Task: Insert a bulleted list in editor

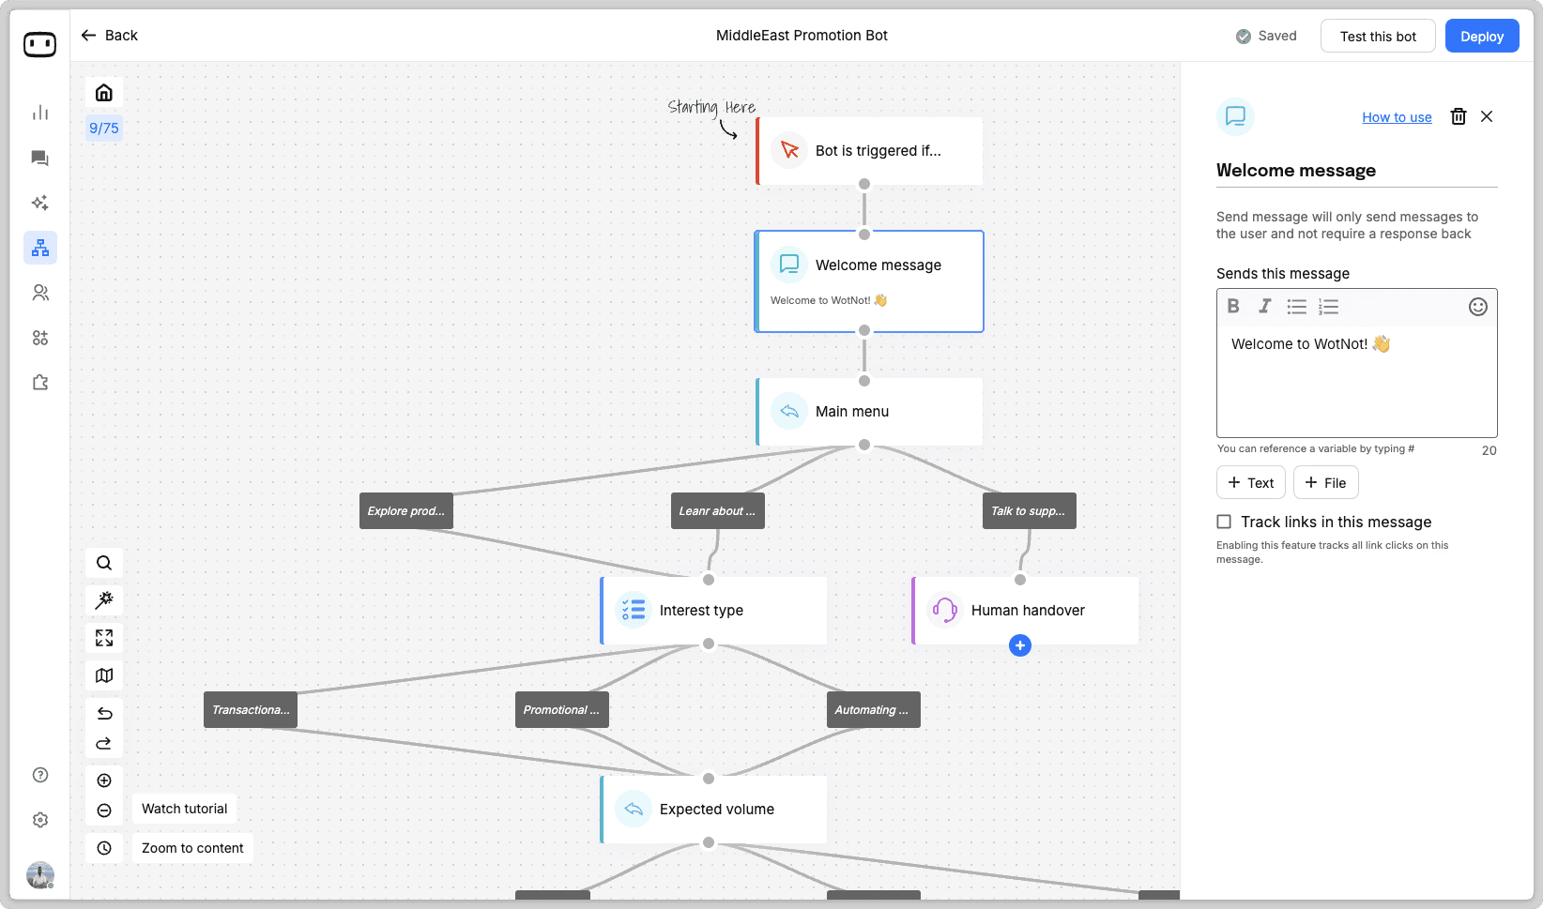Action: coord(1296,306)
